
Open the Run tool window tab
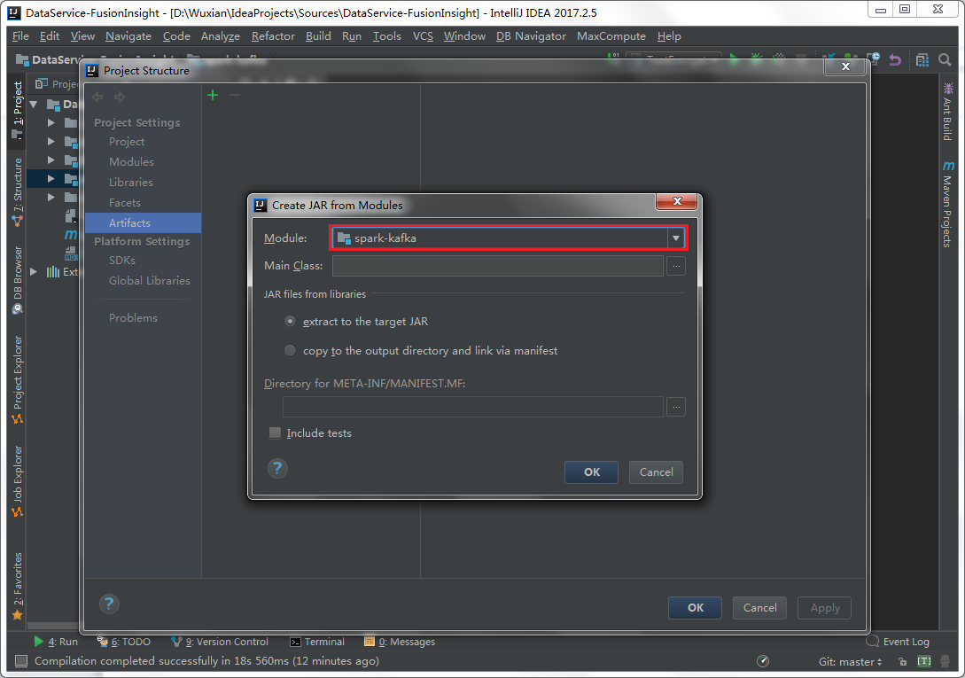[56, 642]
